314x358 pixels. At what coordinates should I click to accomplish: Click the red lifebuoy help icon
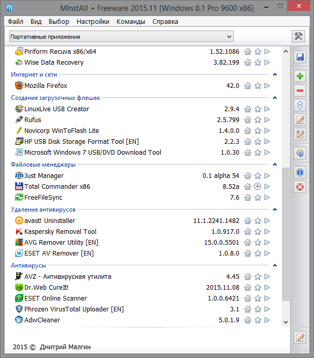tap(300, 187)
